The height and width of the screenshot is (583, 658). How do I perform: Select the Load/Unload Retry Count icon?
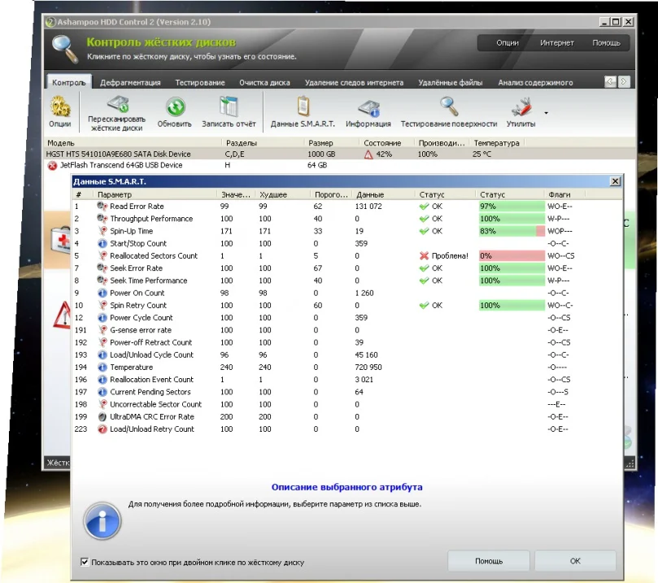pos(102,429)
